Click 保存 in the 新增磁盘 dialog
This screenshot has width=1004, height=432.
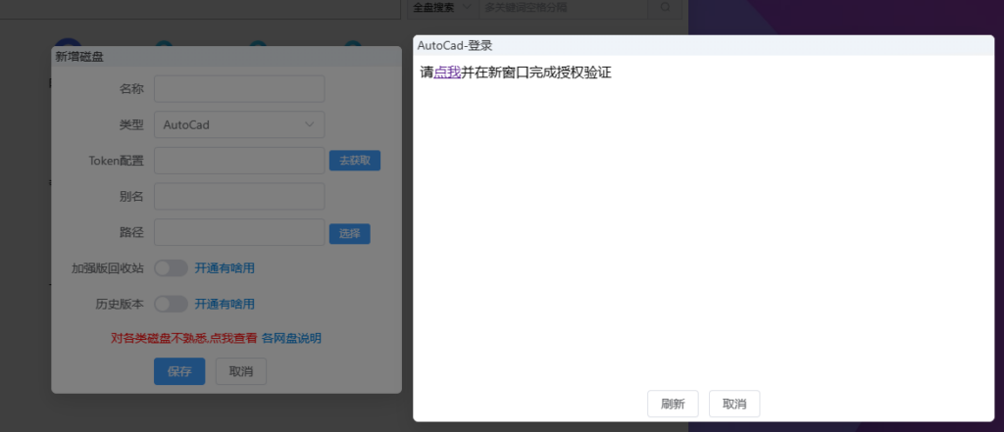(179, 371)
